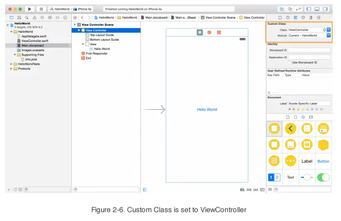341x221 pixels.
Task: Show the file template library
Action: pos(288,117)
